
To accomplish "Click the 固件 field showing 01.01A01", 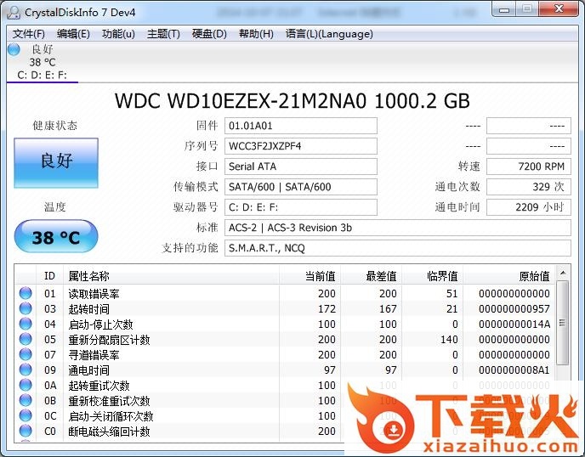I will click(301, 126).
